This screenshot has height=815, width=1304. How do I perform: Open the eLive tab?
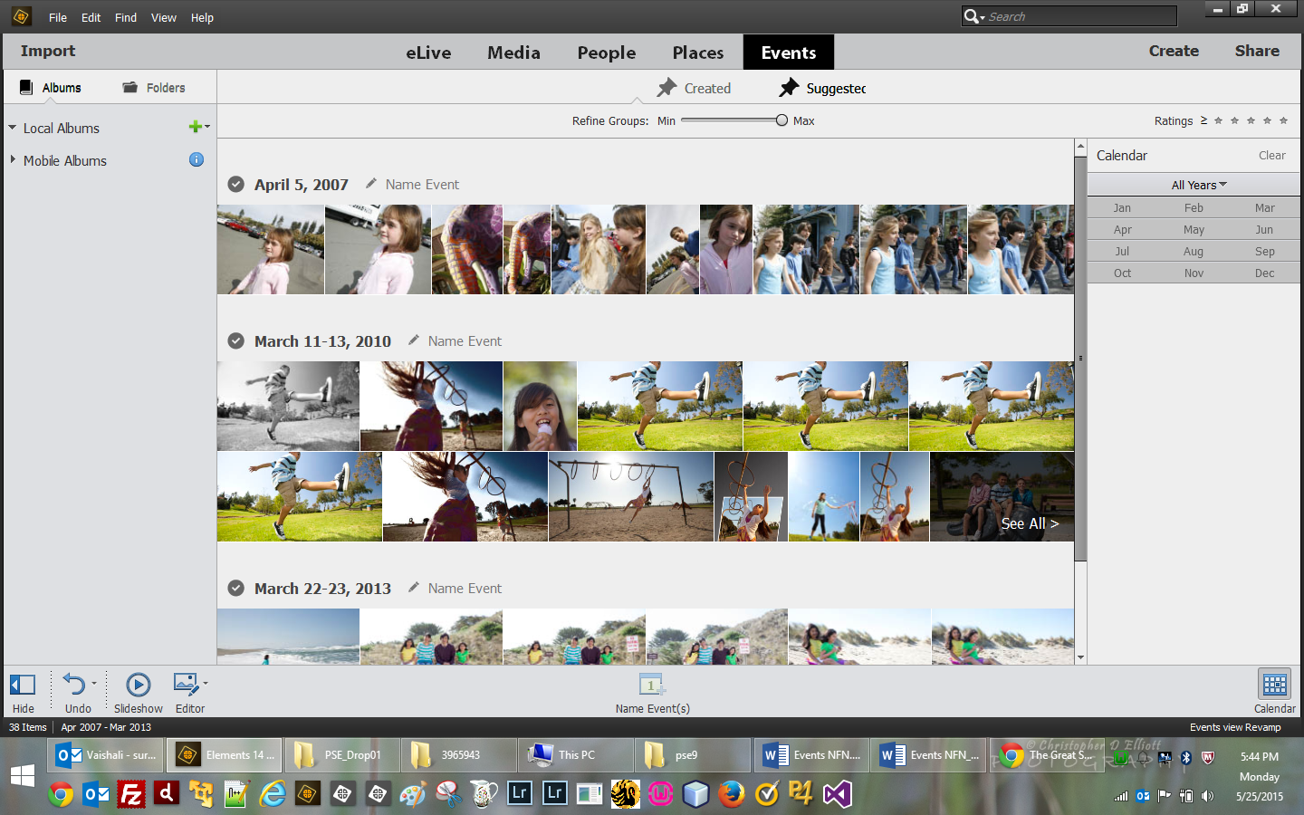[x=428, y=53]
